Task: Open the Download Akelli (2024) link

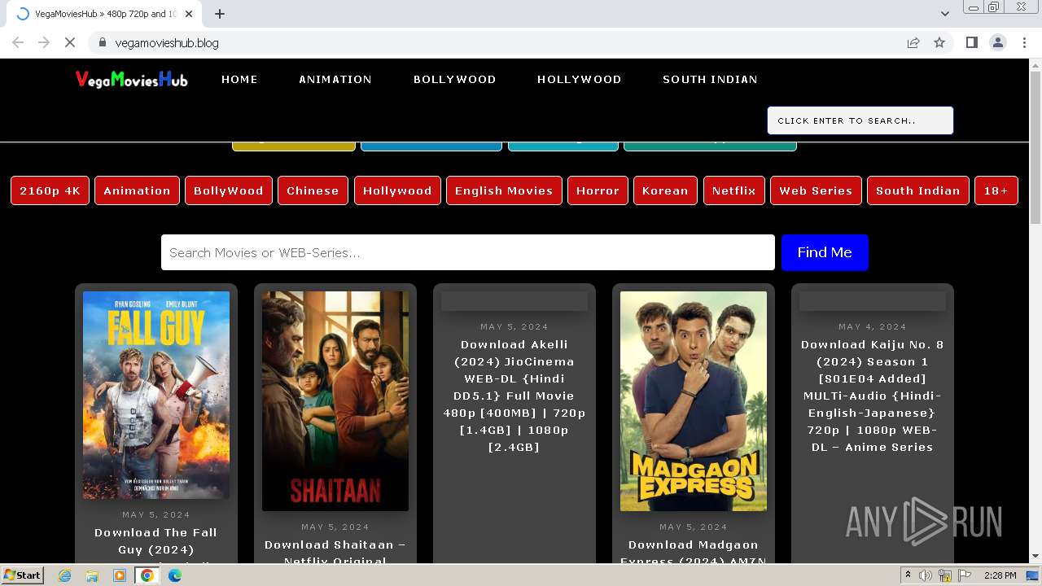Action: point(514,396)
